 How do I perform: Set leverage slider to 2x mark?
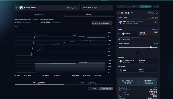[119, 47]
